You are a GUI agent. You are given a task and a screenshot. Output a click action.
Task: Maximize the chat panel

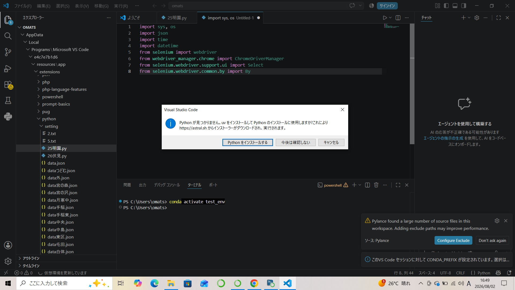click(499, 18)
